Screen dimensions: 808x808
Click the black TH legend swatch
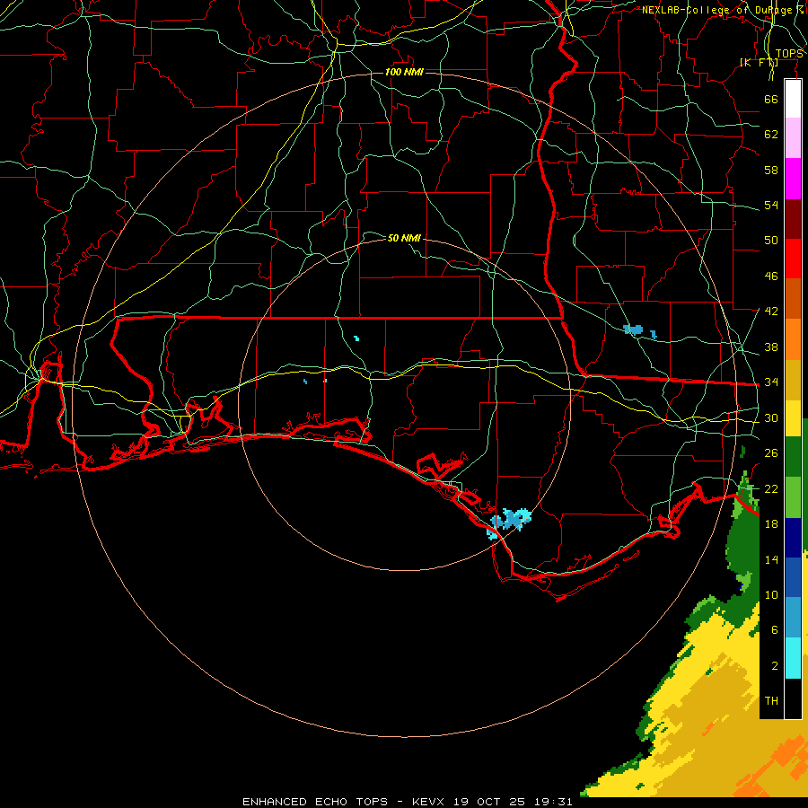click(793, 698)
